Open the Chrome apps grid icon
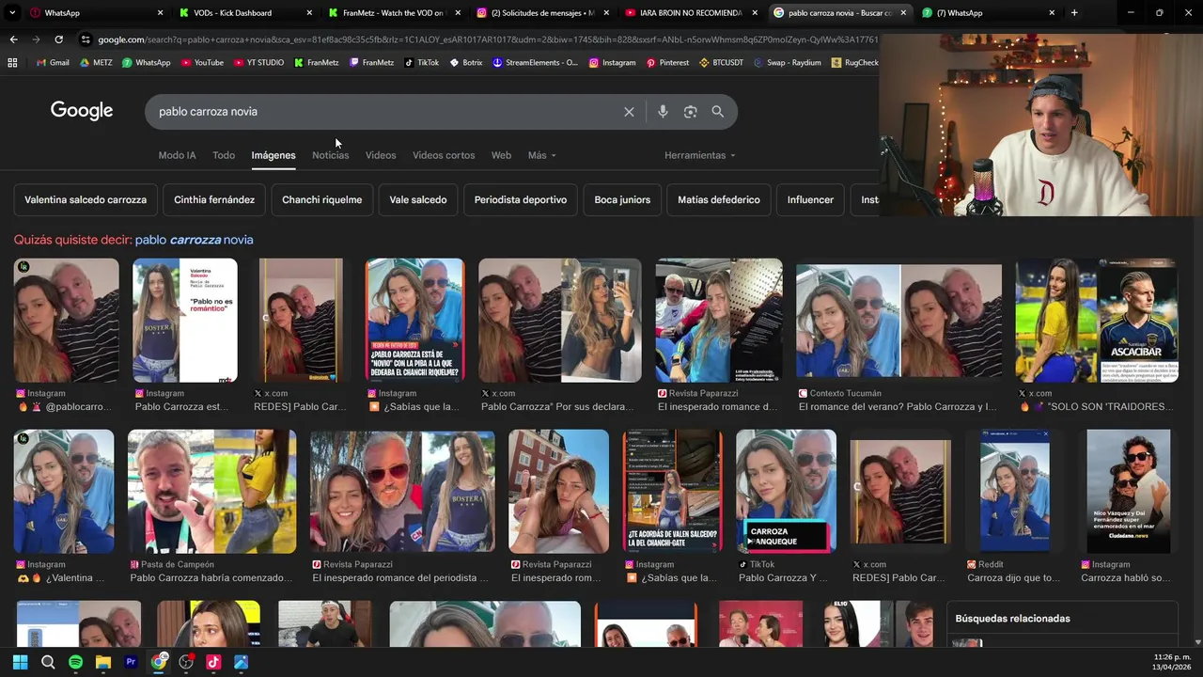This screenshot has height=677, width=1203. coord(12,63)
